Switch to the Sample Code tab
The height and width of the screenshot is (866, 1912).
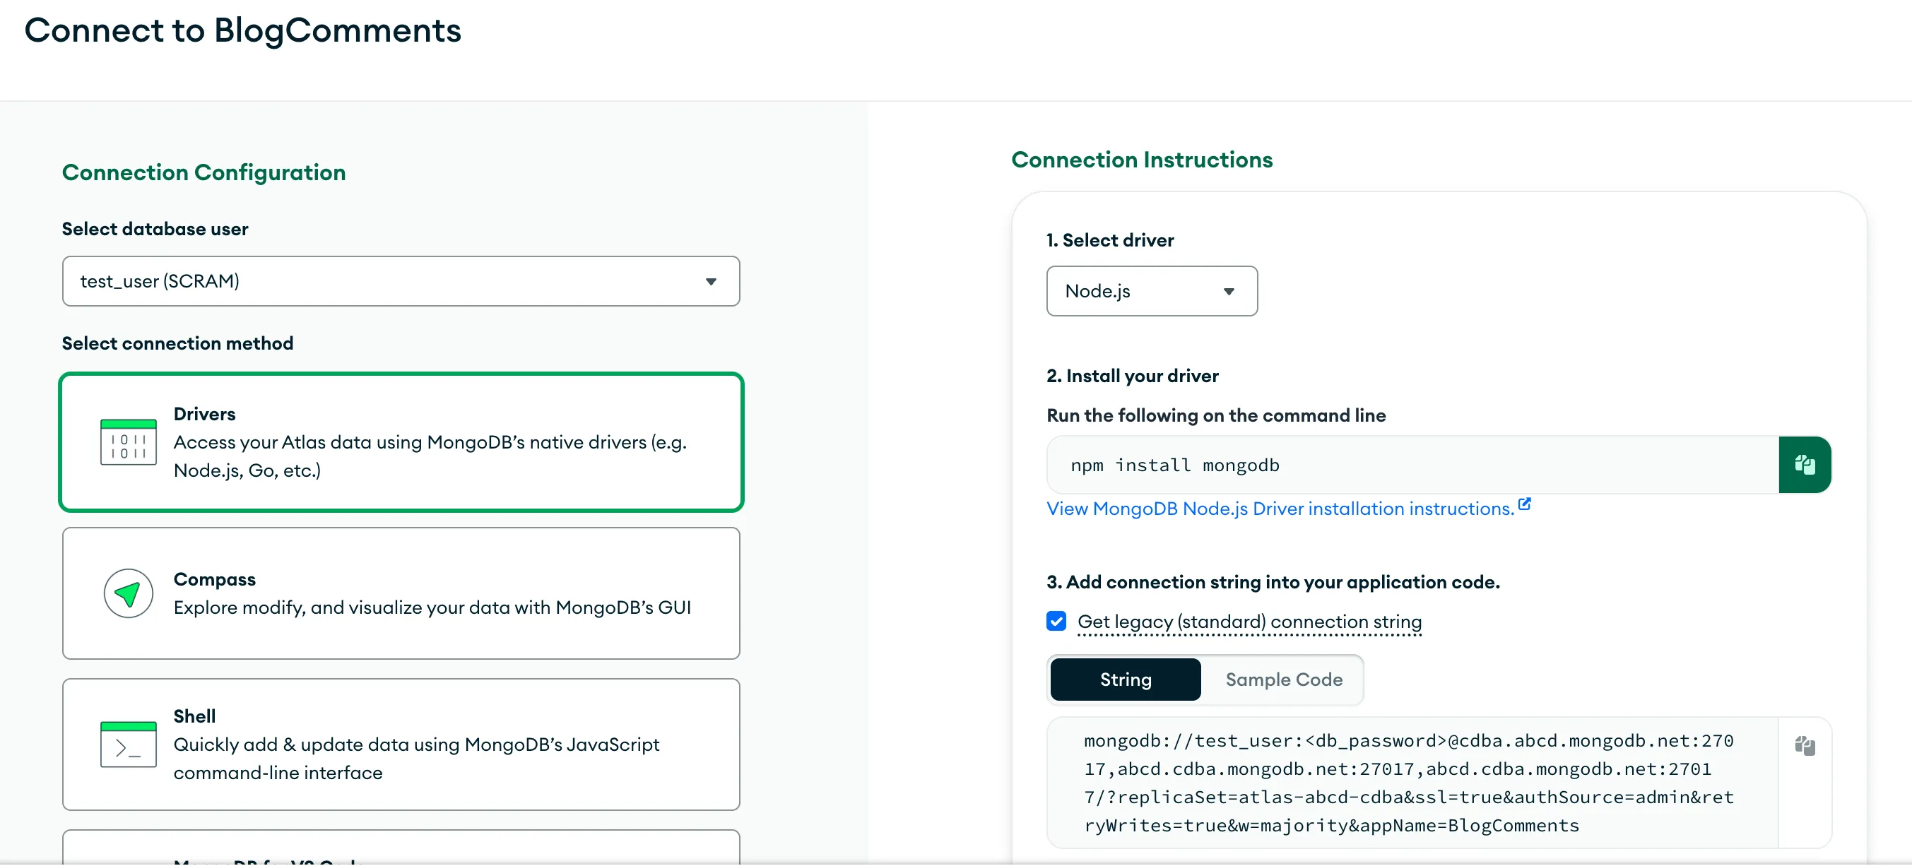point(1283,680)
